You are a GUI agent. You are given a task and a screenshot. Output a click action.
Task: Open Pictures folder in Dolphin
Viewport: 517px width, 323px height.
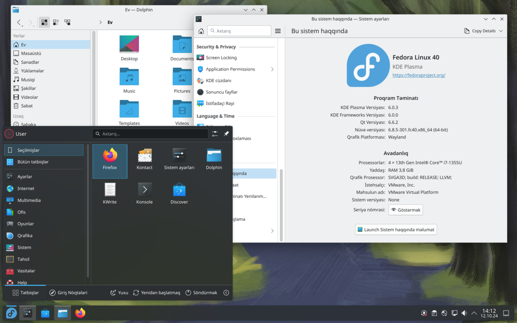[182, 80]
